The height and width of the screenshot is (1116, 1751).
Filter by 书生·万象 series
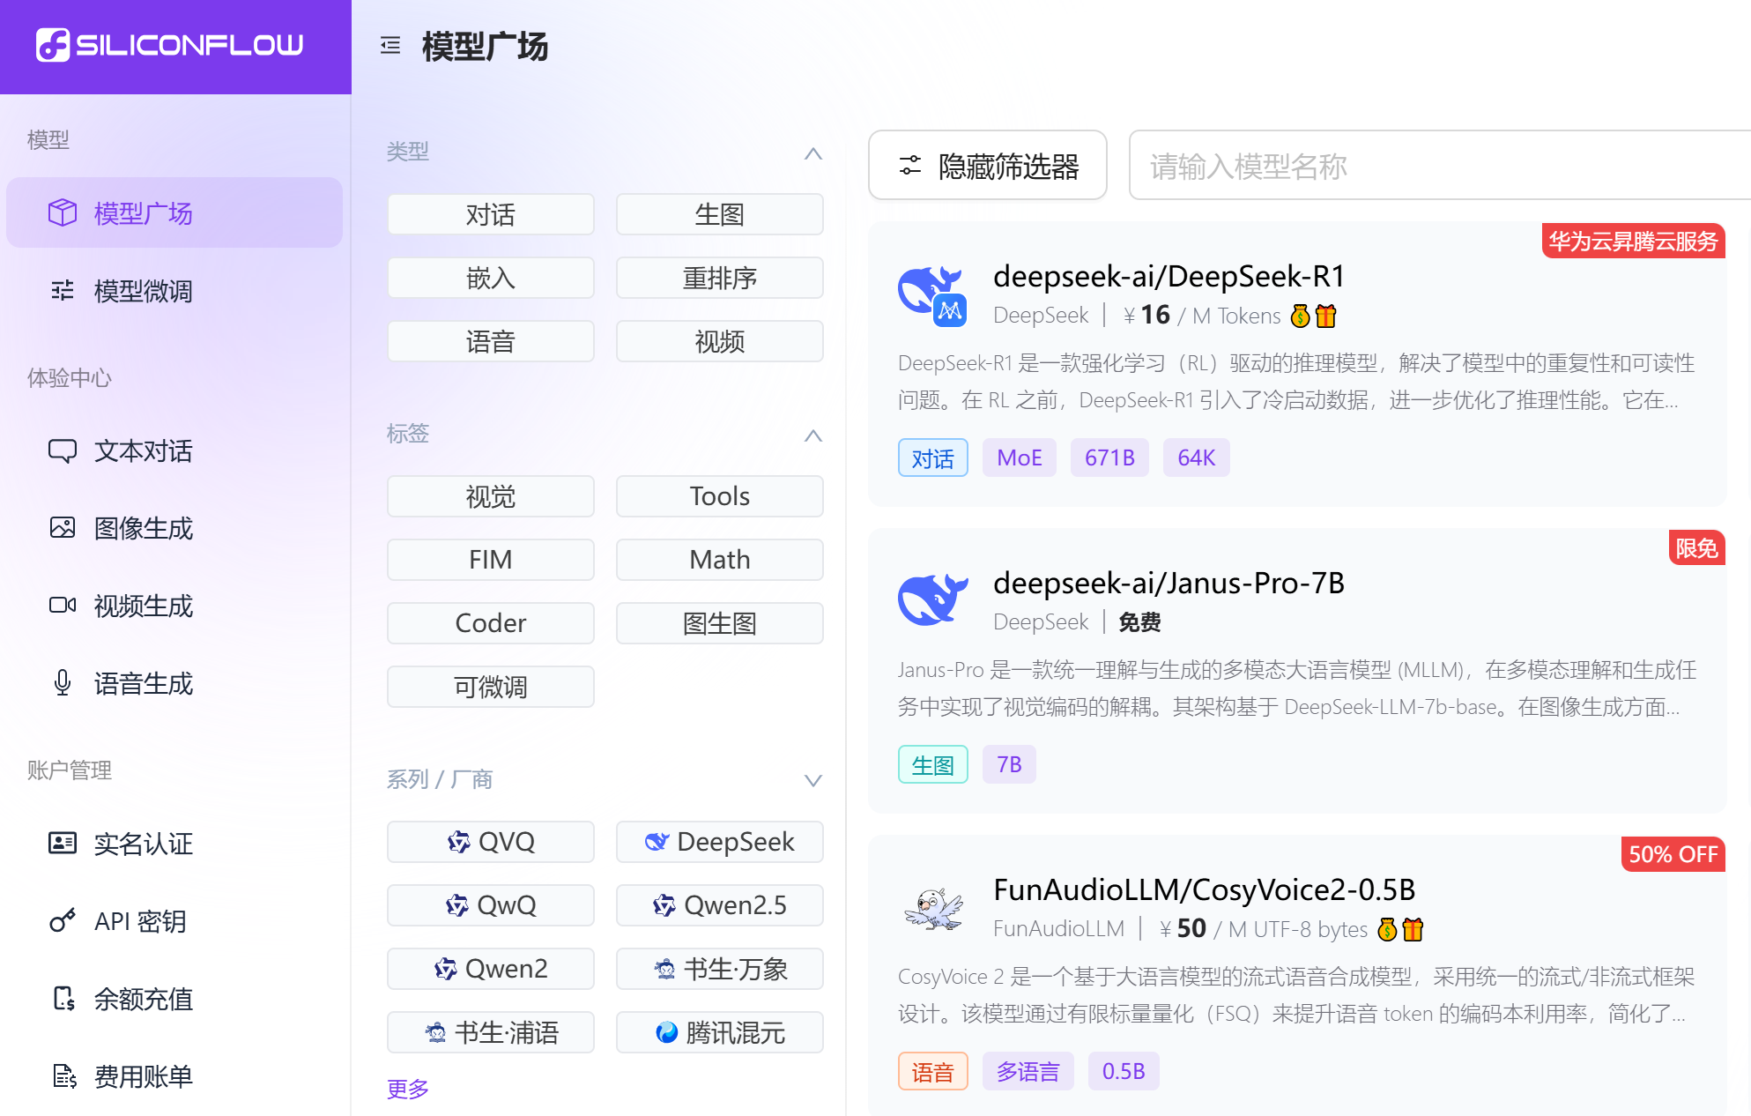point(720,969)
